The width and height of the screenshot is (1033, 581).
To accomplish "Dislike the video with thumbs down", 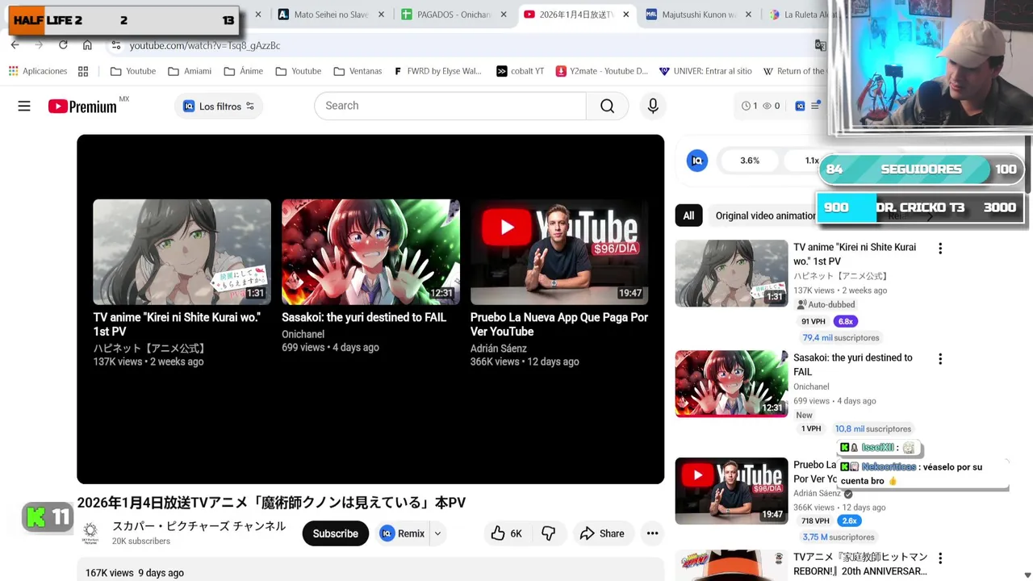I will pos(549,533).
